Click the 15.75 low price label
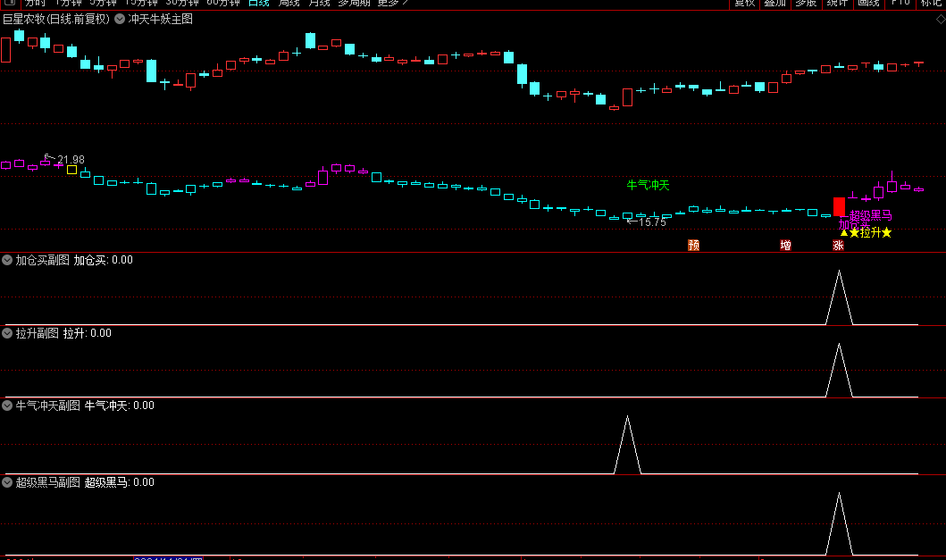Screen dimensions: 946x560 click(652, 222)
